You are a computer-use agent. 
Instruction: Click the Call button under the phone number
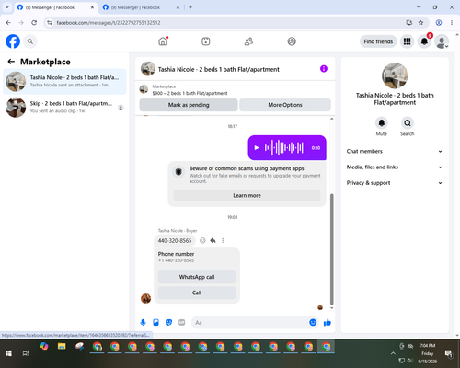(x=197, y=293)
